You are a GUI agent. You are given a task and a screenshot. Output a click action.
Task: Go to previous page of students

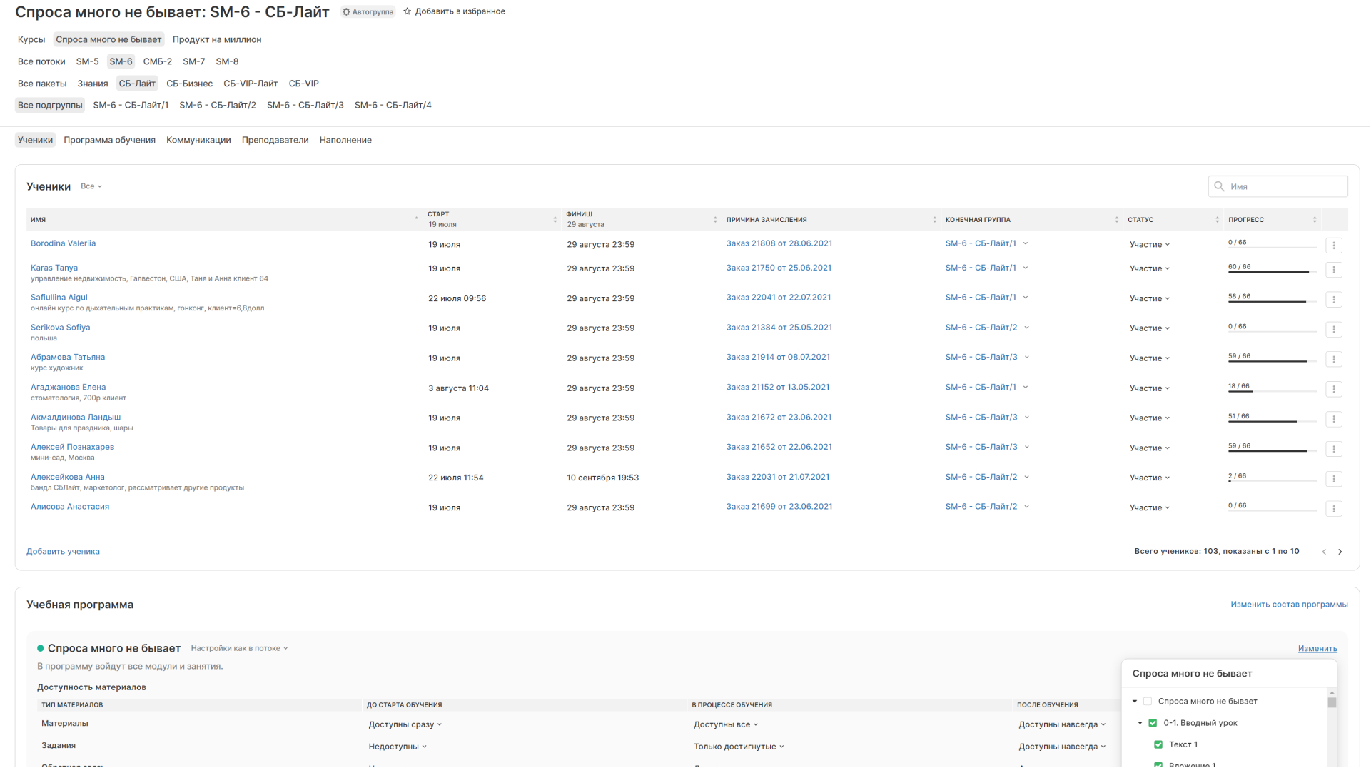pyautogui.click(x=1324, y=552)
